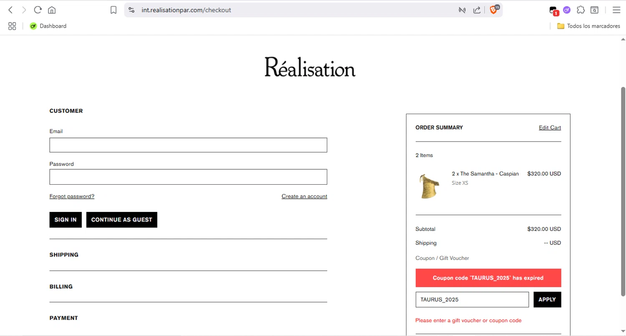The width and height of the screenshot is (626, 336).
Task: Click the browser forward arrow
Action: pyautogui.click(x=24, y=10)
